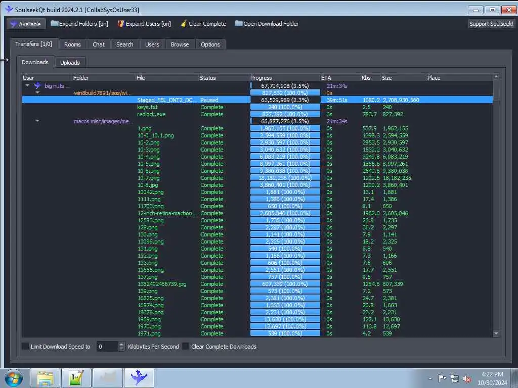Click the Expand Folders folder icon

point(55,23)
